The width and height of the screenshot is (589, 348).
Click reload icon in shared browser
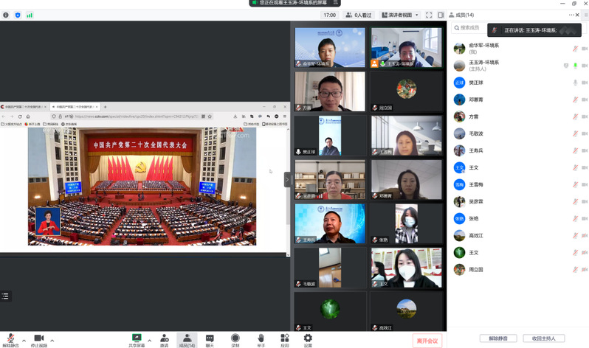pyautogui.click(x=20, y=116)
